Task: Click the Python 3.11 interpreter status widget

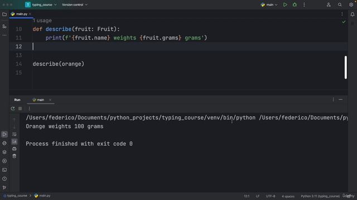Action: pyautogui.click(x=320, y=196)
